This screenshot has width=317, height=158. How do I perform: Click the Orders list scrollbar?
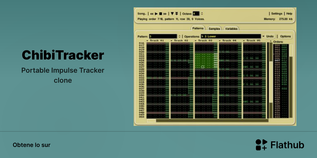tap(291, 81)
